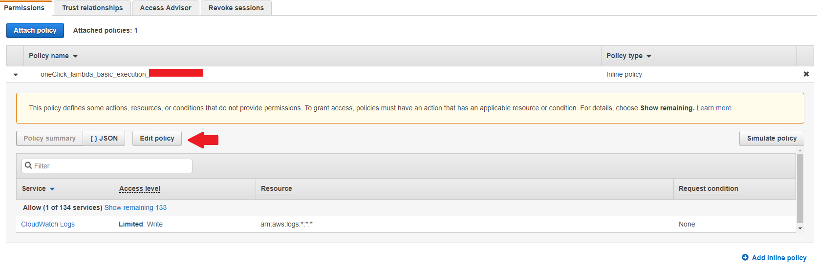The height and width of the screenshot is (268, 817).
Task: Click the scrollbar down arrow in policy summary
Action: (800, 228)
